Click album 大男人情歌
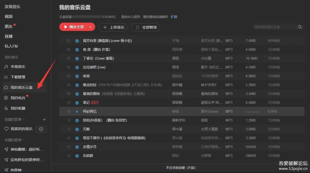 (209, 129)
